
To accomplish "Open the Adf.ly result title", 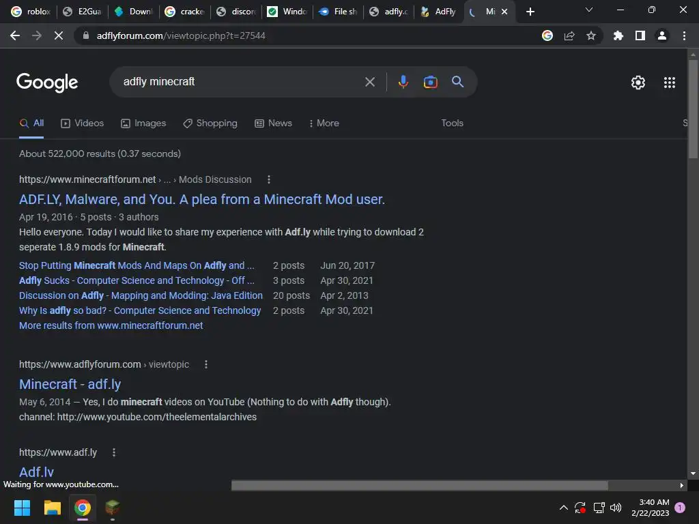I will point(37,472).
